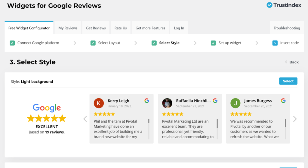Click the large Google logo
This screenshot has height=168, width=308.
coord(47,108)
